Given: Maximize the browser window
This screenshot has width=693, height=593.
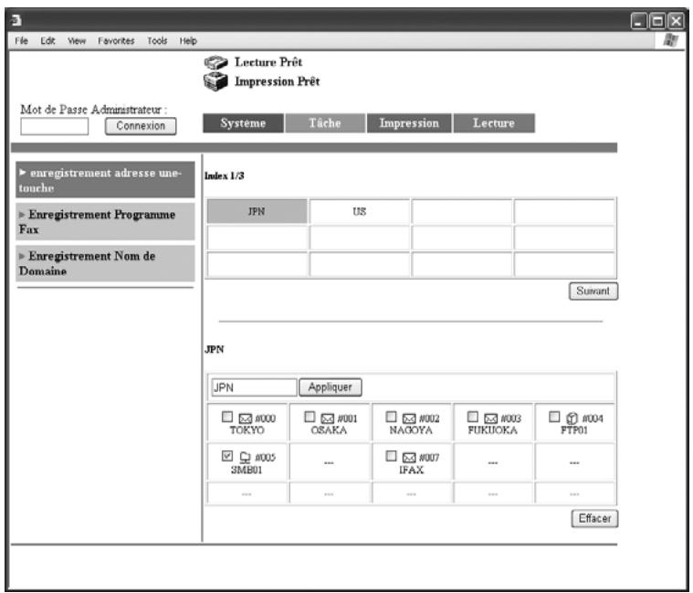Looking at the screenshot, I should 657,21.
